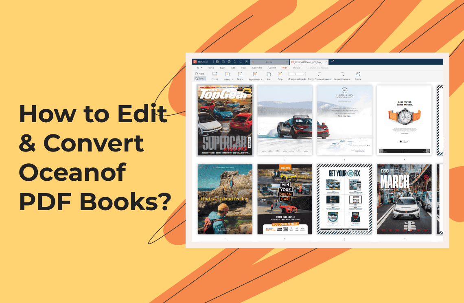Click the Undo arrow icon
The width and height of the screenshot is (464, 303).
tap(235, 61)
